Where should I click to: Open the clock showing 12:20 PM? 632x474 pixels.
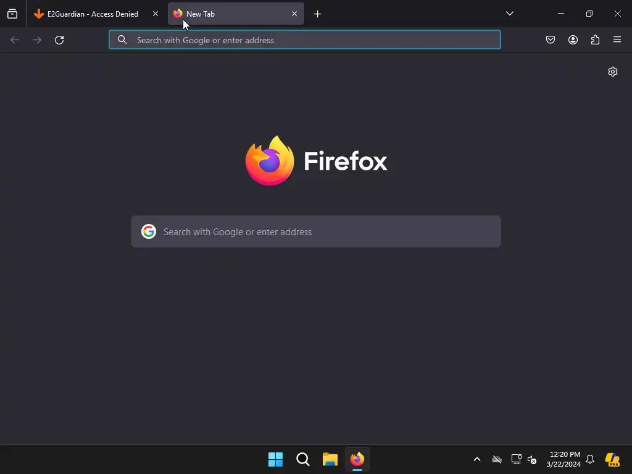563,459
